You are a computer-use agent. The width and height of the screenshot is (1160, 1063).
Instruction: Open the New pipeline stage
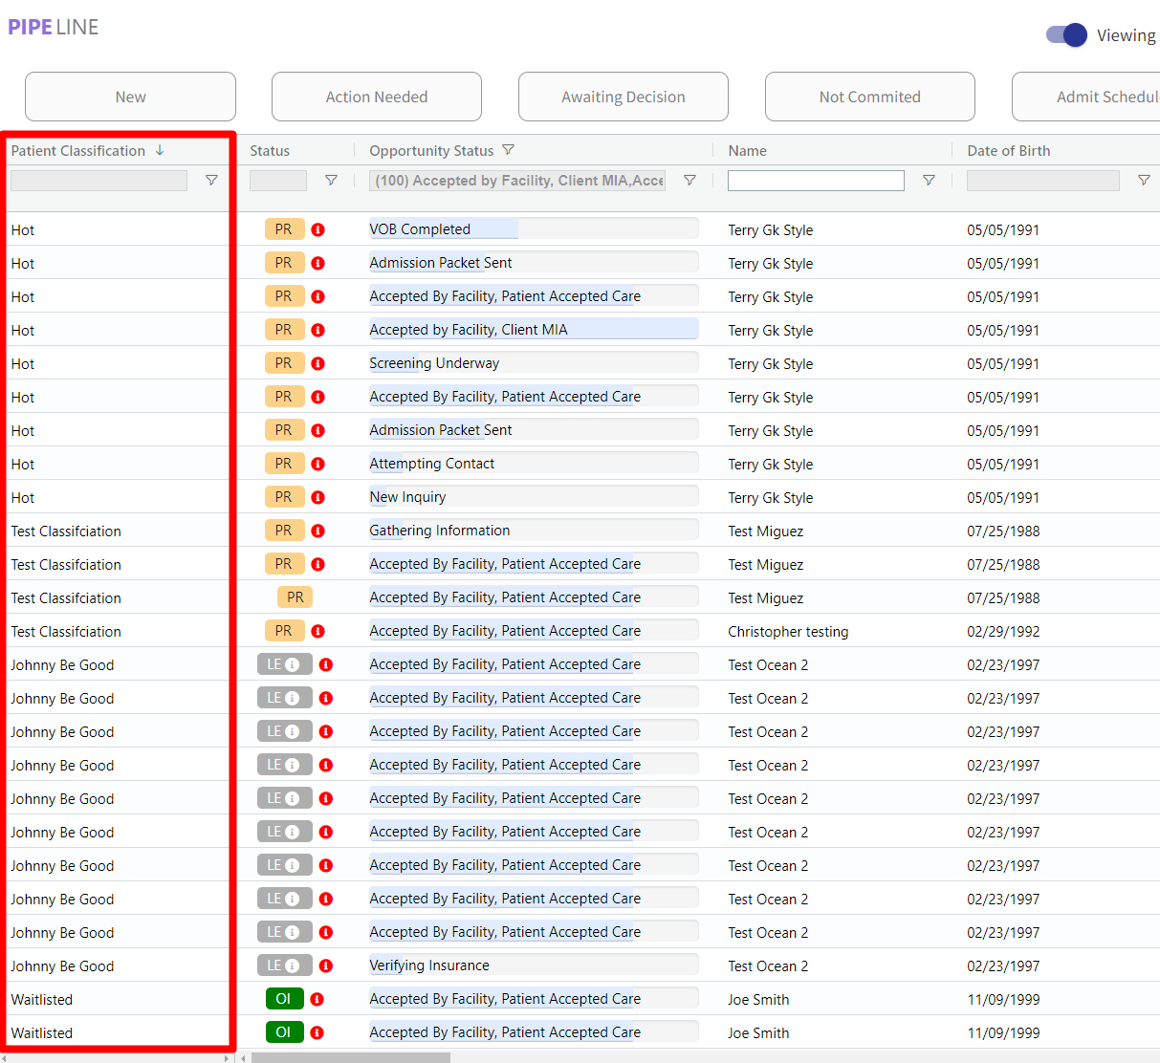tap(130, 97)
